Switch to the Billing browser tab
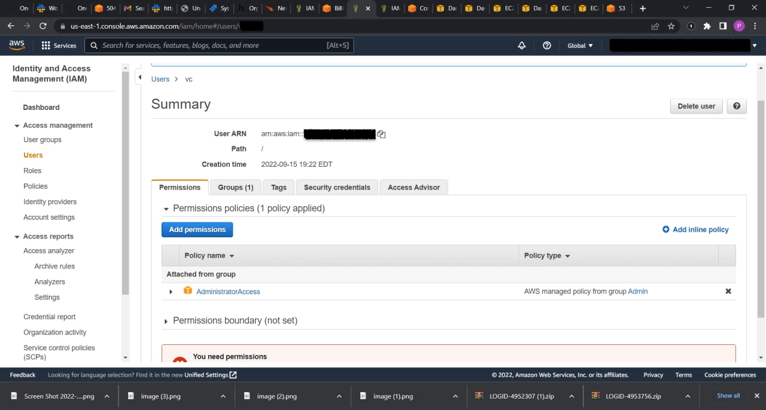The width and height of the screenshot is (766, 410). pos(333,8)
